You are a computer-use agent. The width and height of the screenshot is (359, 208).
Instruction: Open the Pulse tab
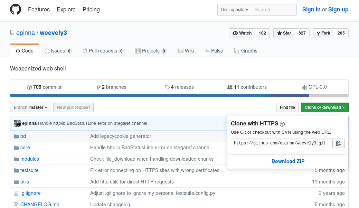214,51
